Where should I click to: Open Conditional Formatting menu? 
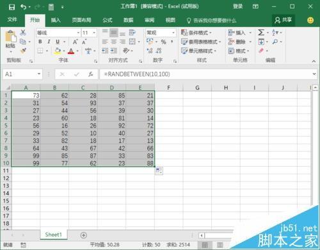click(x=196, y=33)
